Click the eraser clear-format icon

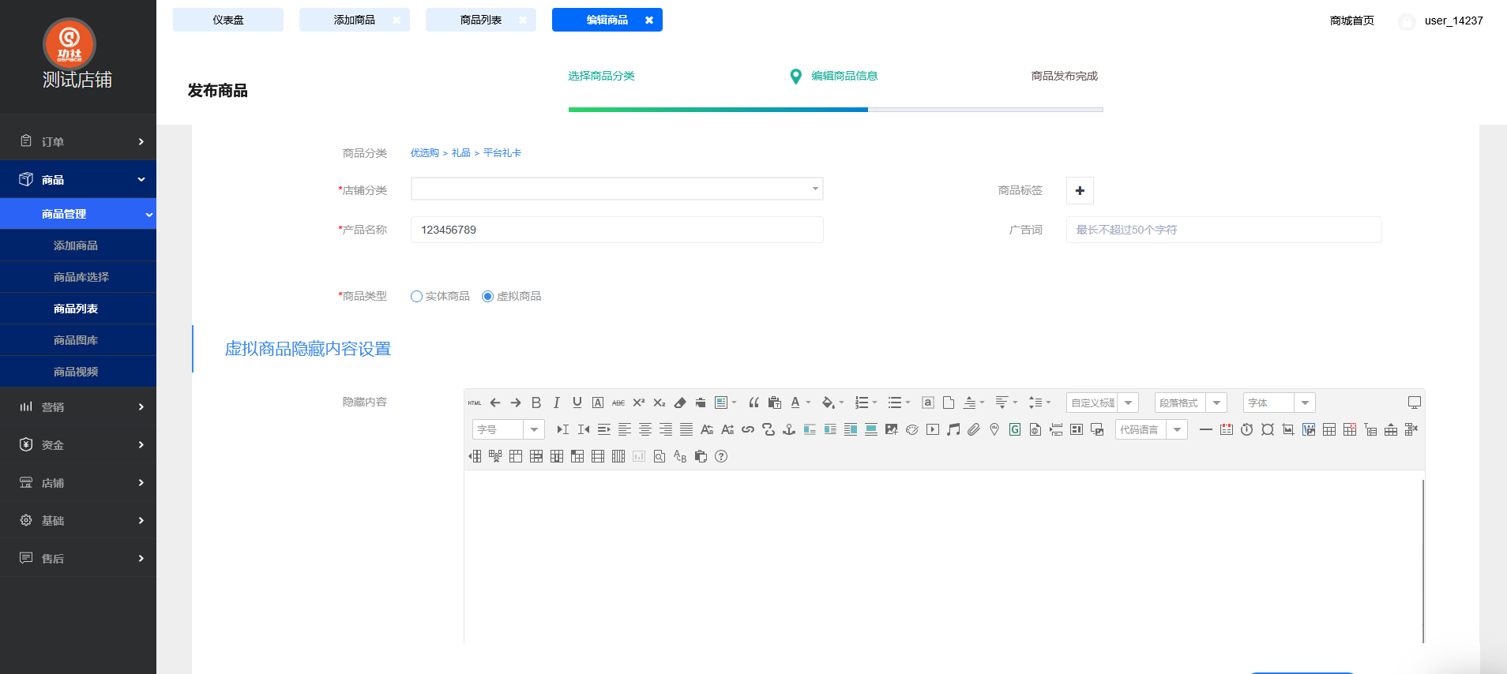click(x=680, y=403)
